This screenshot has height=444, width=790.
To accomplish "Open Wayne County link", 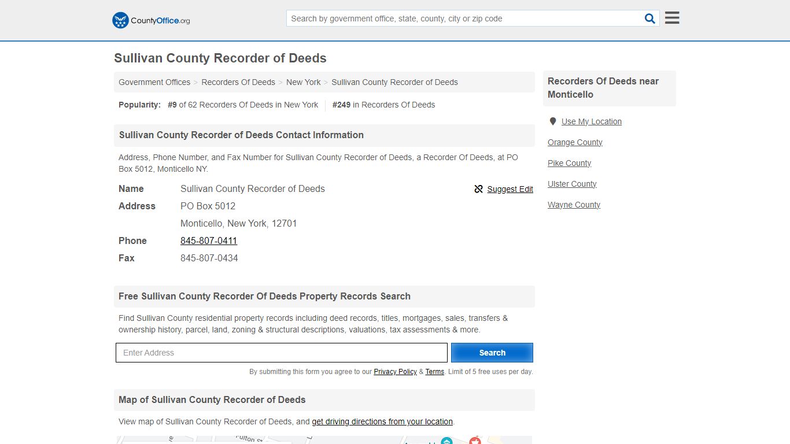I will pos(574,205).
